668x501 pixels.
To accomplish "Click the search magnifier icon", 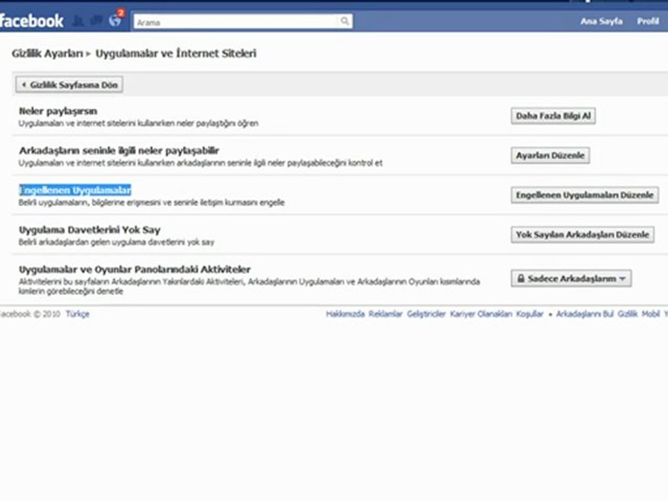I will 345,21.
